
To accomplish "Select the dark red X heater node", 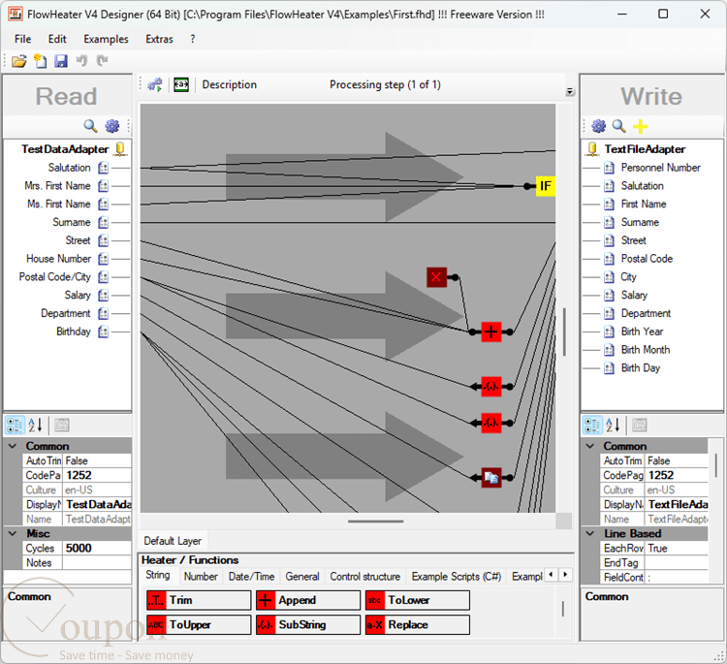I will (x=437, y=277).
